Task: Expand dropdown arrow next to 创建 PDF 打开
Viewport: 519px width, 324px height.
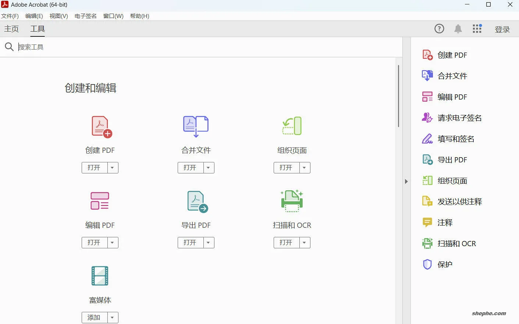Action: pos(113,168)
